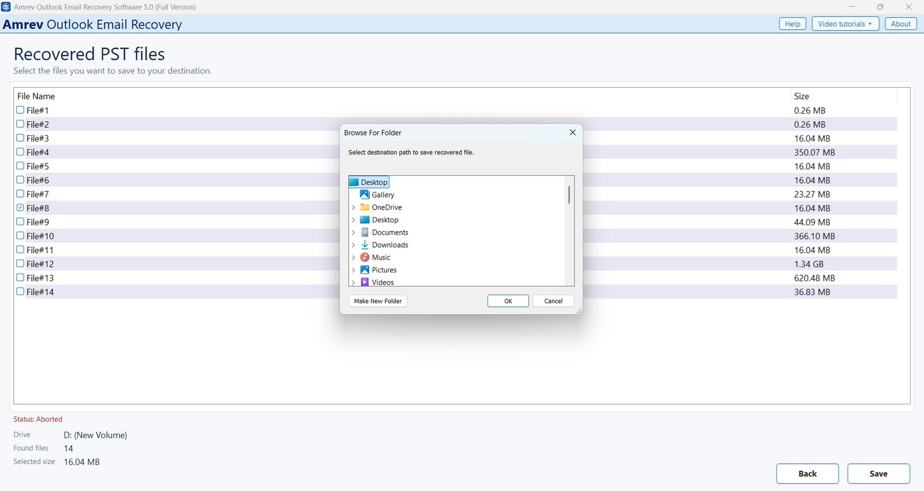Confirm folder choice with OK
The height and width of the screenshot is (491, 924).
click(508, 301)
